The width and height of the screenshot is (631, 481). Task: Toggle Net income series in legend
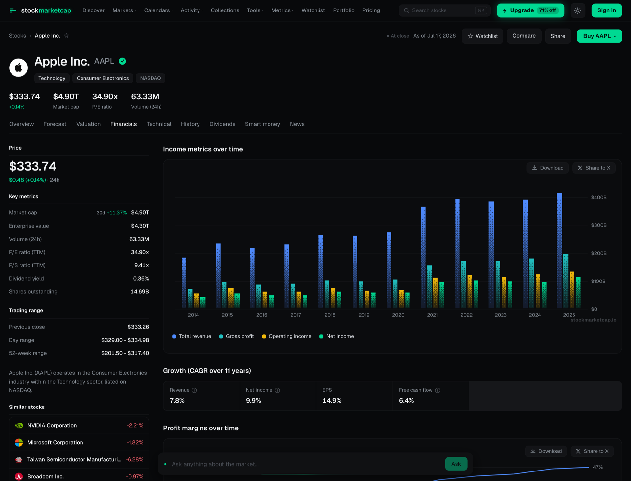click(x=337, y=336)
